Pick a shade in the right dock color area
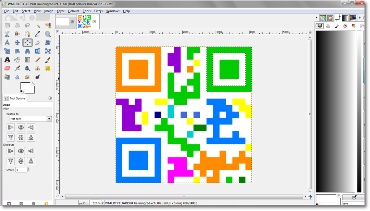Viewport: 370px width, 211px height. point(335,111)
